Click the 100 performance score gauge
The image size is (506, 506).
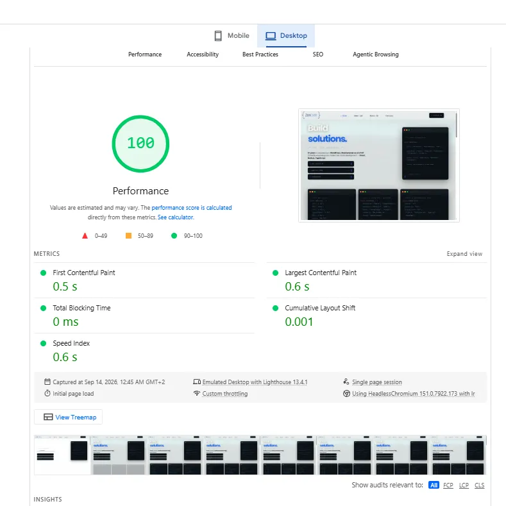pyautogui.click(x=140, y=144)
